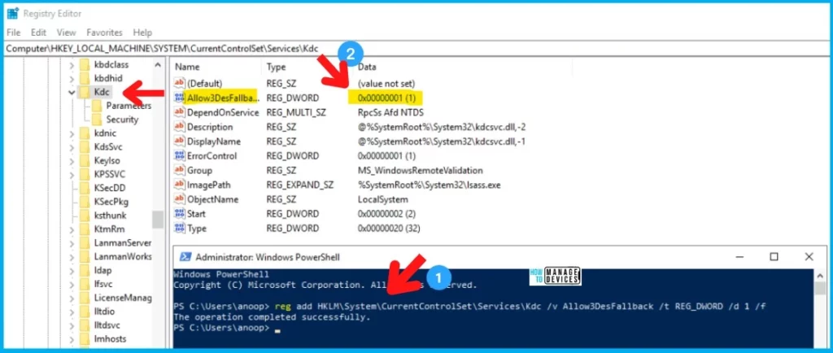833x353 pixels.
Task: Expand the LanmanServer key
Action: 72,243
